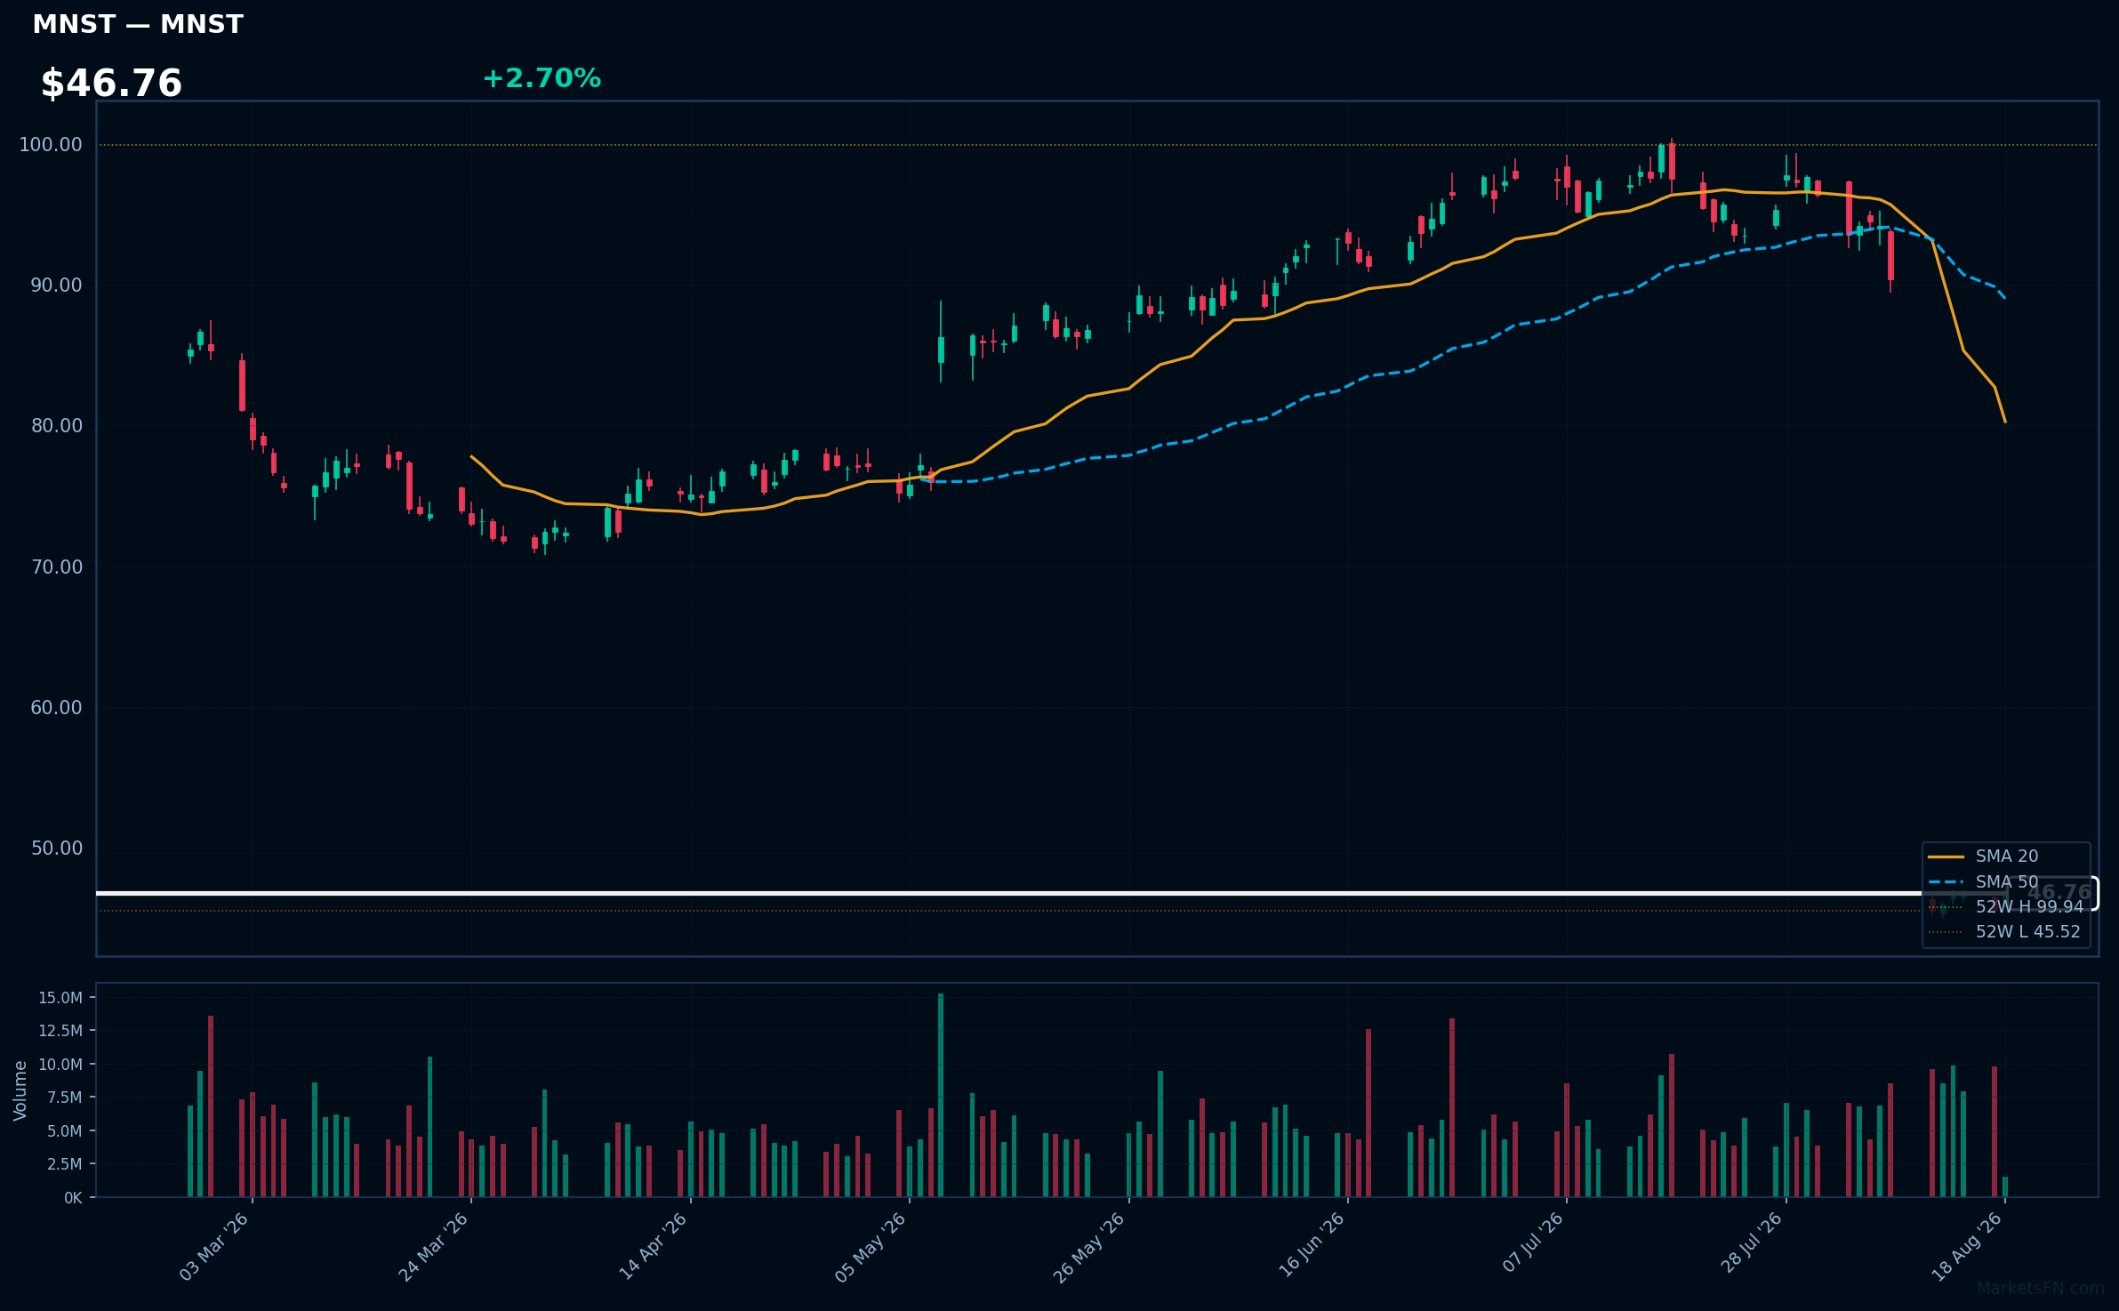Click the 0K volume axis label
Screen dimensions: 2119x1311
(73, 1198)
